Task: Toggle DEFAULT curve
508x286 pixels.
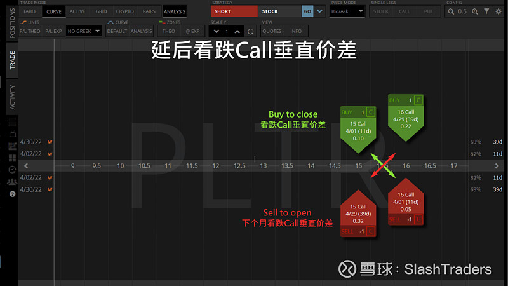Action: point(117,31)
